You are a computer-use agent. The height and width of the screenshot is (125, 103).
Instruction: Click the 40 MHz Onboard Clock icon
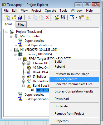(29, 68)
